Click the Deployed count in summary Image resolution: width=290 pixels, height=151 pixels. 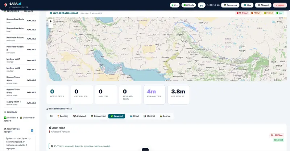(x=27, y=118)
